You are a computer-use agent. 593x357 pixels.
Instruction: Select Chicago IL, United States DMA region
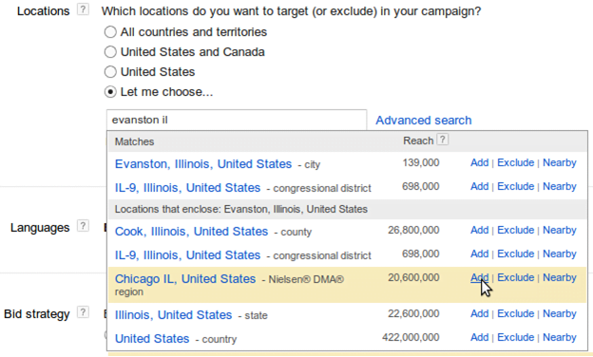click(x=185, y=279)
